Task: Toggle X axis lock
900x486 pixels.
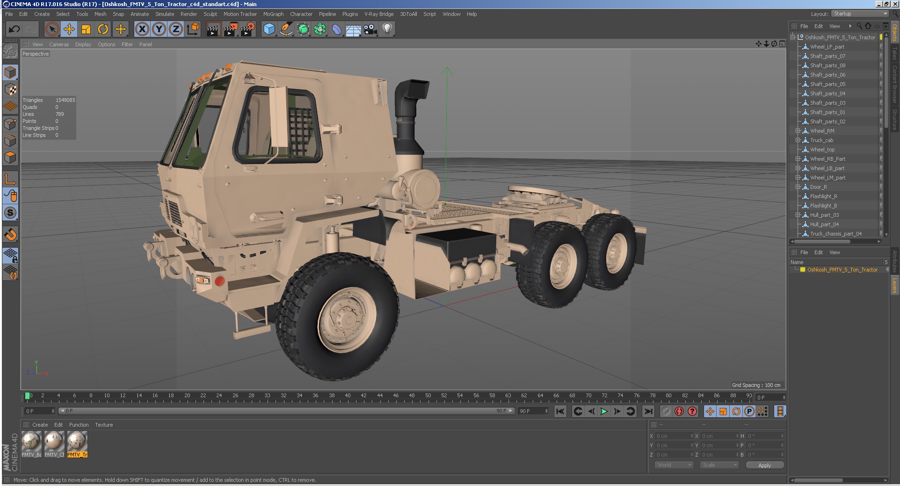Action: click(142, 29)
